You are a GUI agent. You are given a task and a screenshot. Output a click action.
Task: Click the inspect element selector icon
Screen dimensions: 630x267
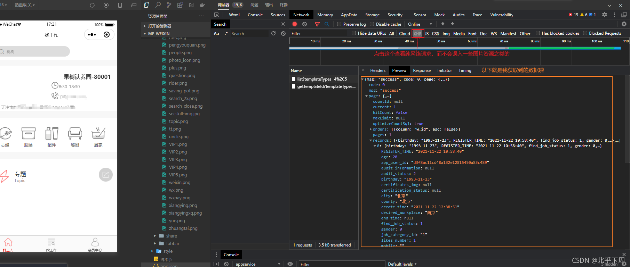pos(217,15)
